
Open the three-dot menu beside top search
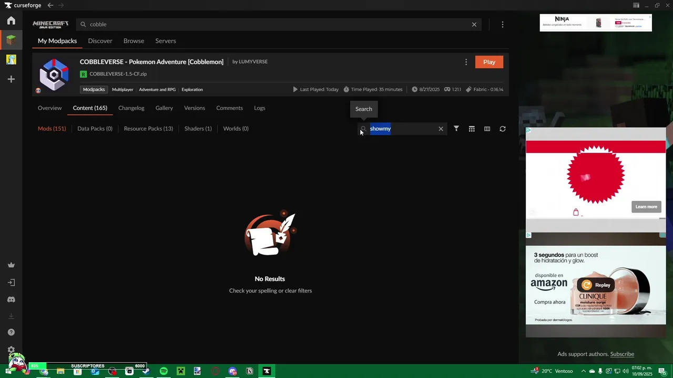coord(503,24)
